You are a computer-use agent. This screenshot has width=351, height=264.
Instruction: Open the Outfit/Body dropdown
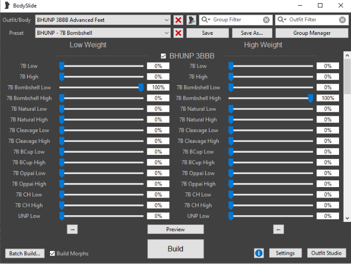pos(103,20)
